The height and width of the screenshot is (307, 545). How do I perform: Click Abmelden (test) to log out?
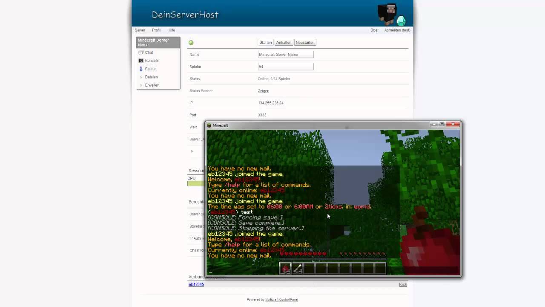click(397, 30)
